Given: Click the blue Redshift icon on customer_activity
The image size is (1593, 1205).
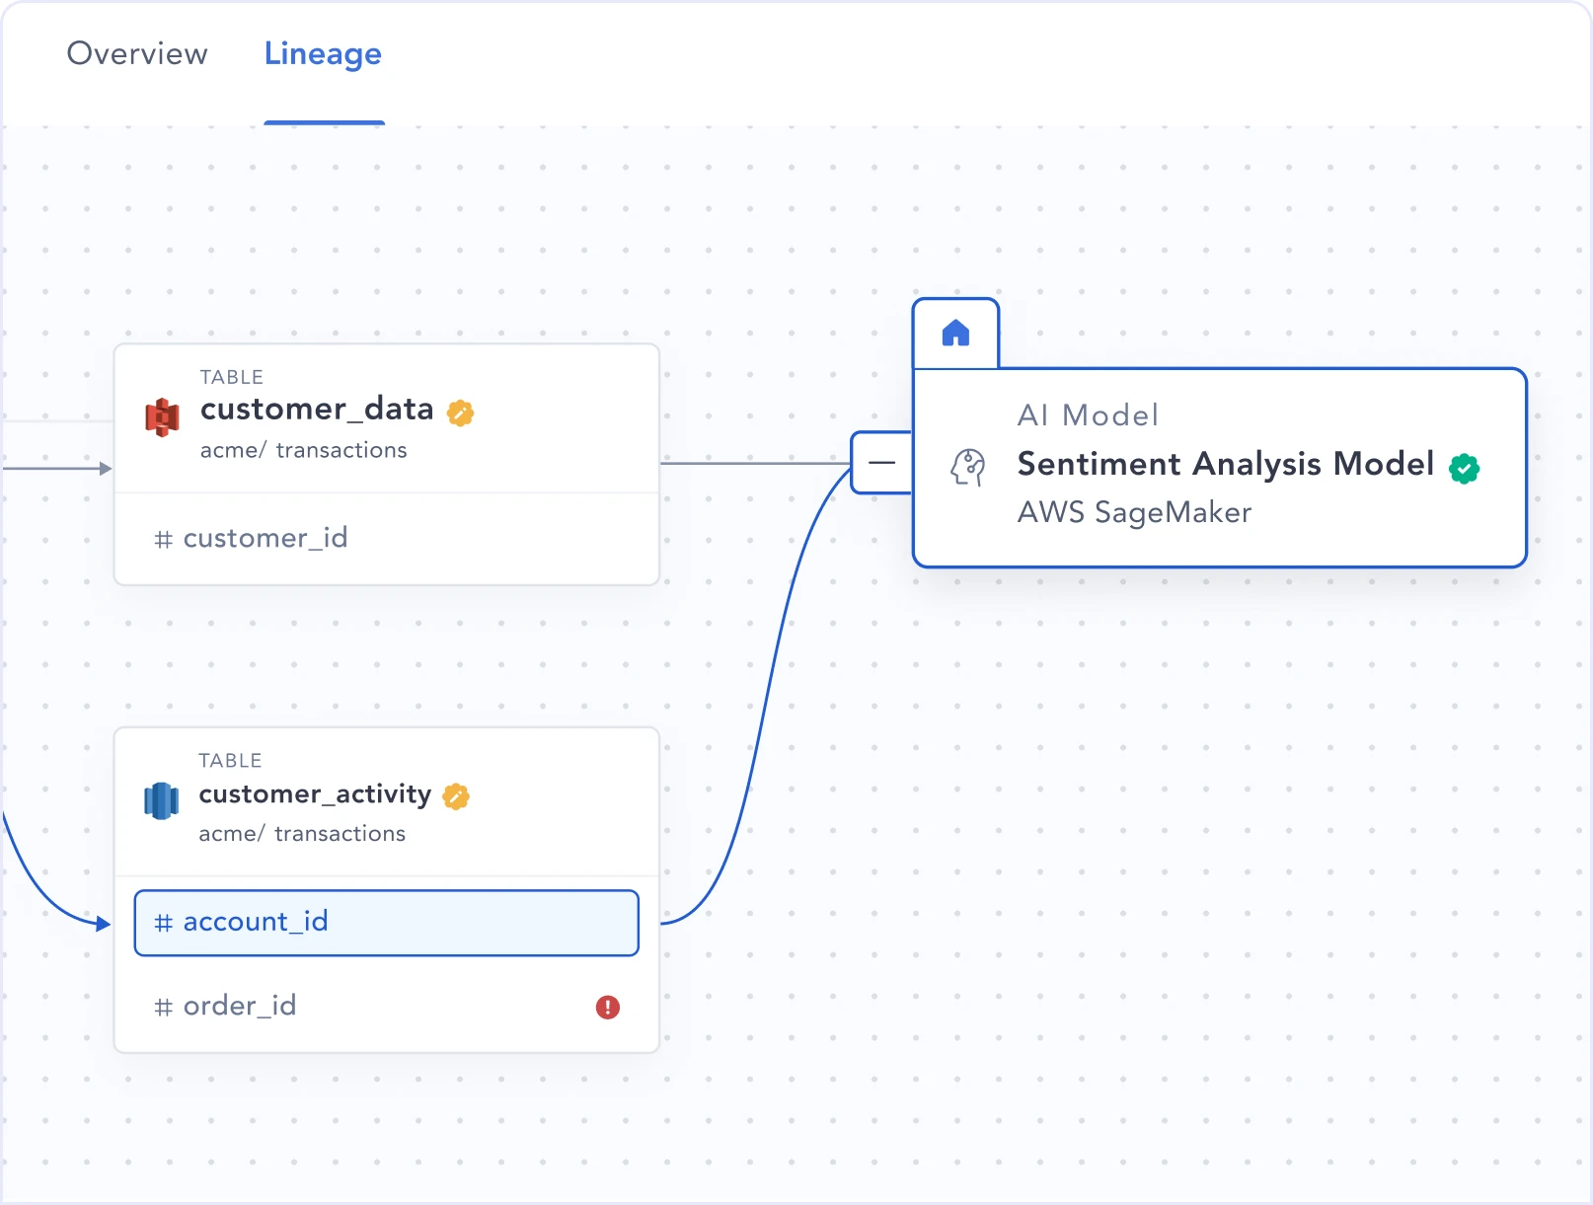Looking at the screenshot, I should pyautogui.click(x=162, y=800).
